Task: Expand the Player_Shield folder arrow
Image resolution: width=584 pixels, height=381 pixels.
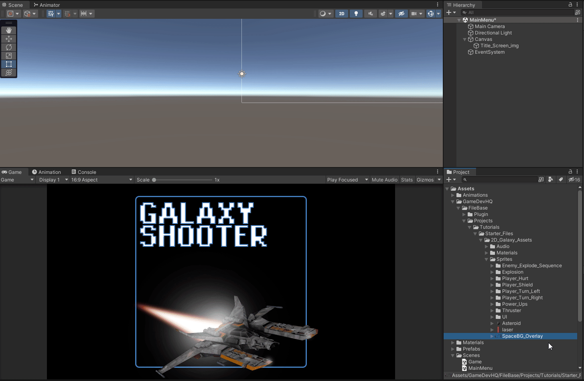Action: tap(492, 285)
